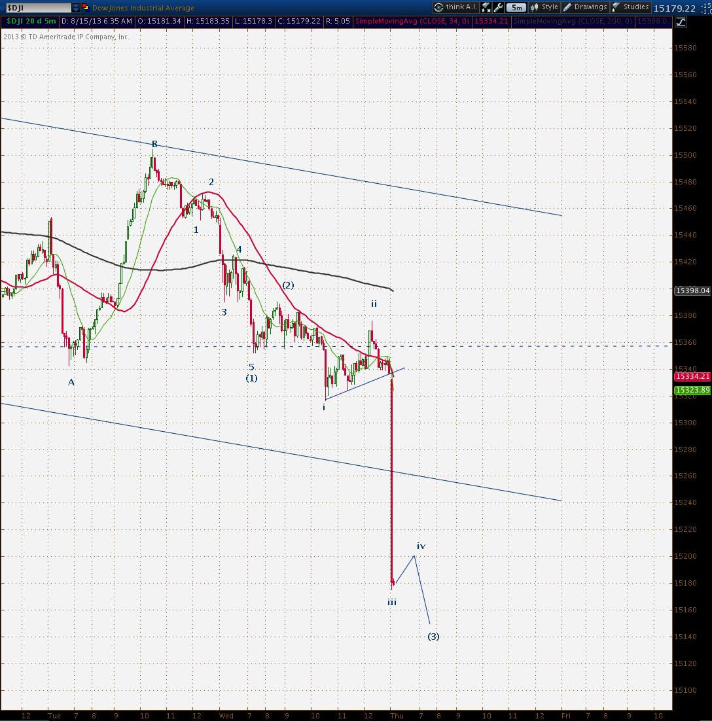Click the scale curve icon at top right

click(x=681, y=22)
